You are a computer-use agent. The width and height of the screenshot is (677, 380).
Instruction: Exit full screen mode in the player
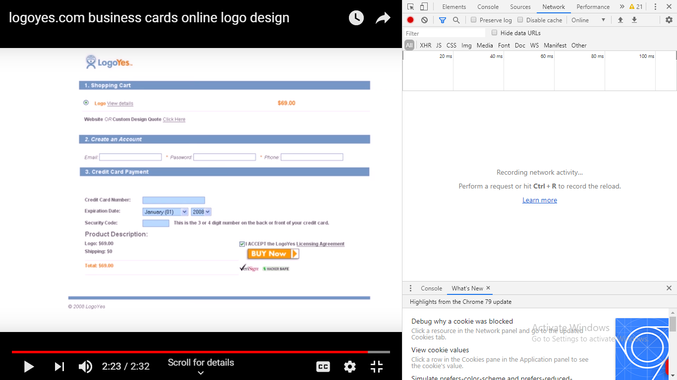pos(377,367)
